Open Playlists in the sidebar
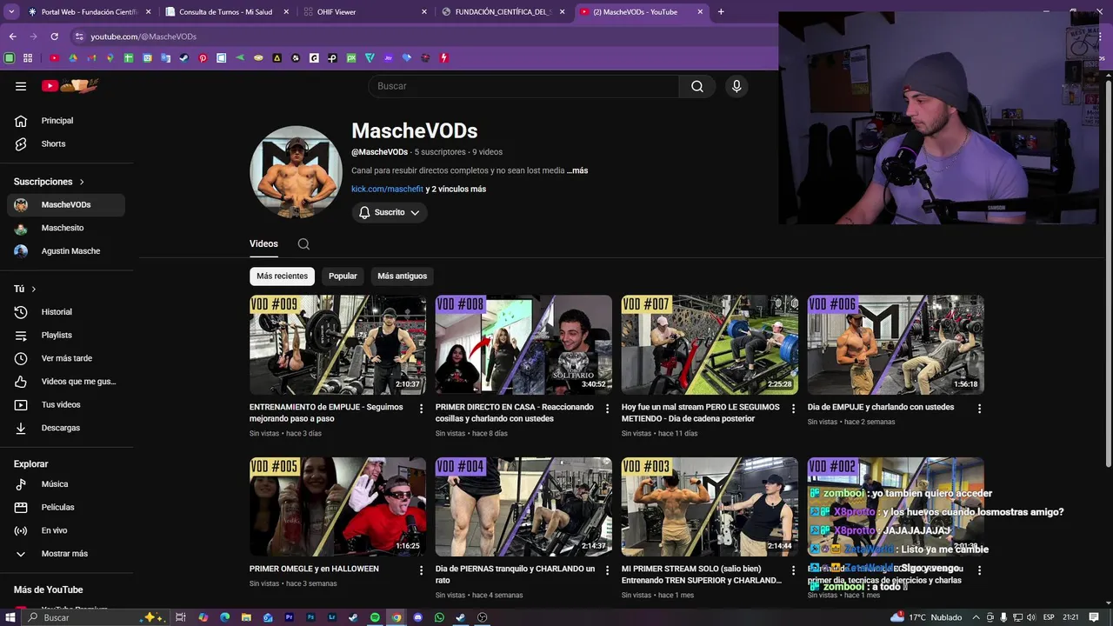 (66, 335)
